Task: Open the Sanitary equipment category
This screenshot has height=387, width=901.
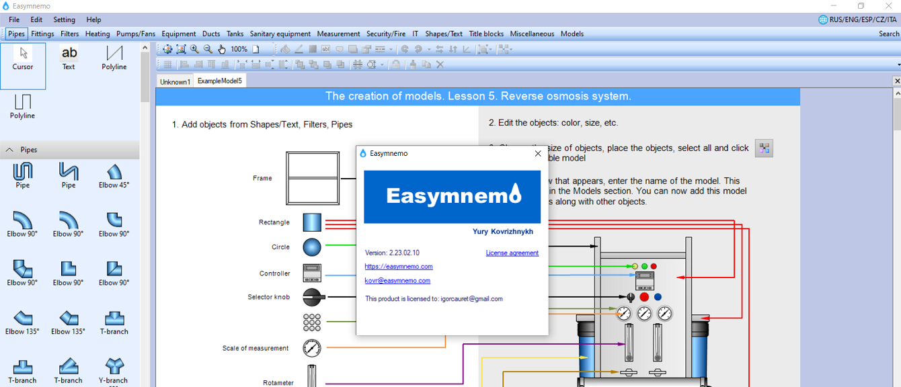Action: [280, 34]
